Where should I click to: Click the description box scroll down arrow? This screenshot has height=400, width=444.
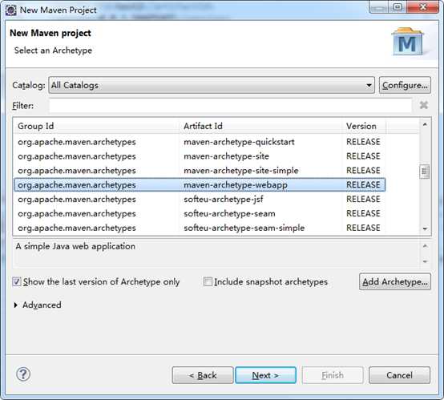click(x=425, y=261)
